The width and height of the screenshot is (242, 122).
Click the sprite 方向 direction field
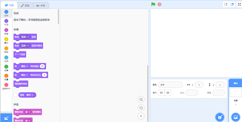click(x=219, y=93)
